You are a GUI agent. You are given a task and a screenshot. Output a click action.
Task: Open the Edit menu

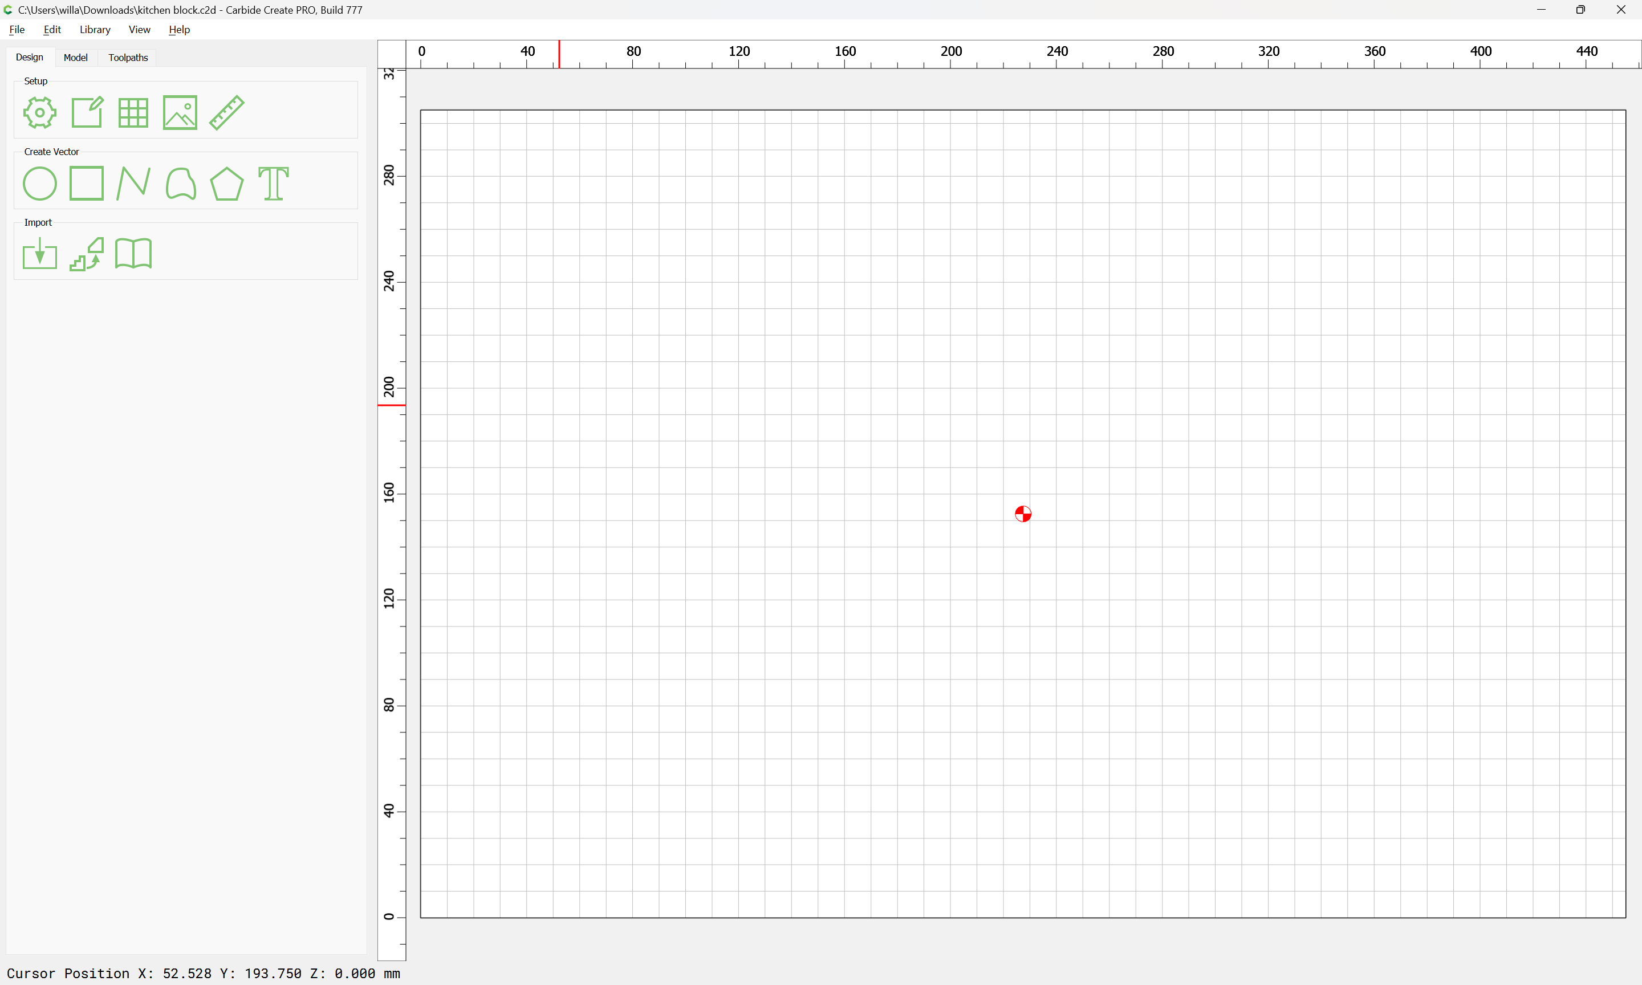(52, 30)
